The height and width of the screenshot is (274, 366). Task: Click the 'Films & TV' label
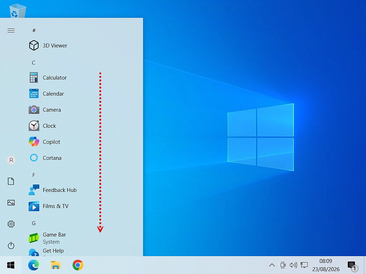click(x=55, y=206)
